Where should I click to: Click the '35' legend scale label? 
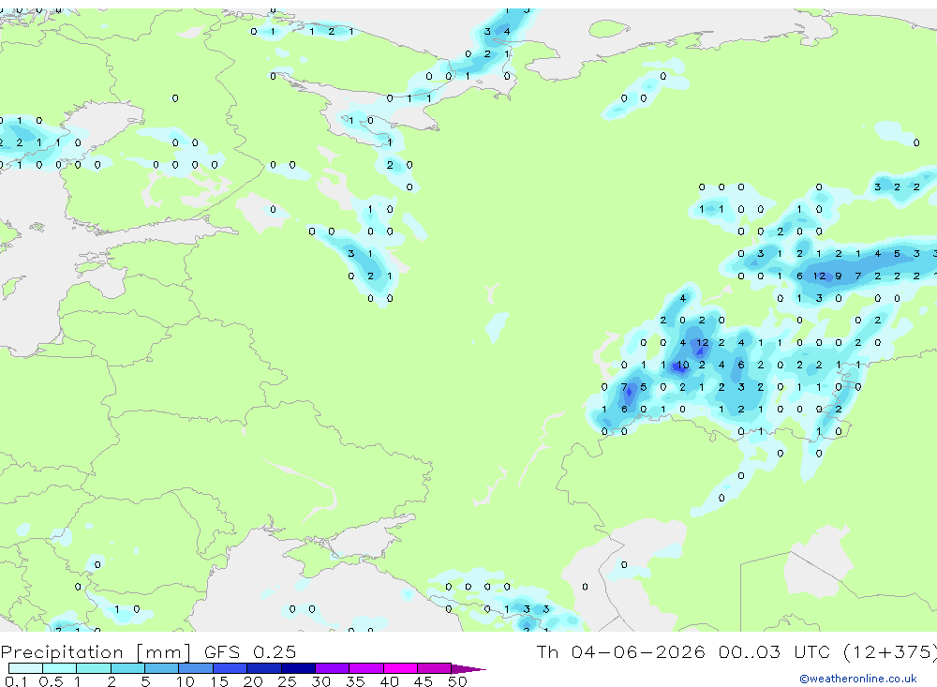(x=355, y=681)
